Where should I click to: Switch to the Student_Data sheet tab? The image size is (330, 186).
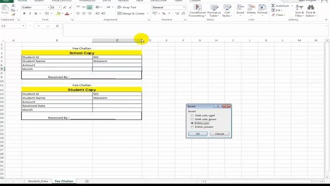[x=38, y=181]
